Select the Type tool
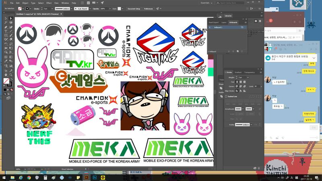The image size is (322, 181). 6,31
